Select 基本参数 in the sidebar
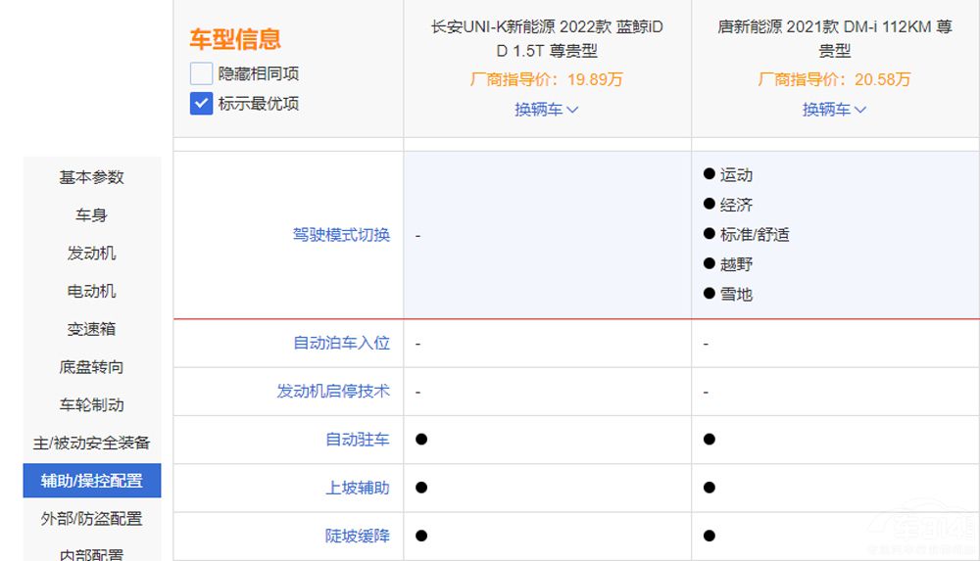 coord(92,177)
